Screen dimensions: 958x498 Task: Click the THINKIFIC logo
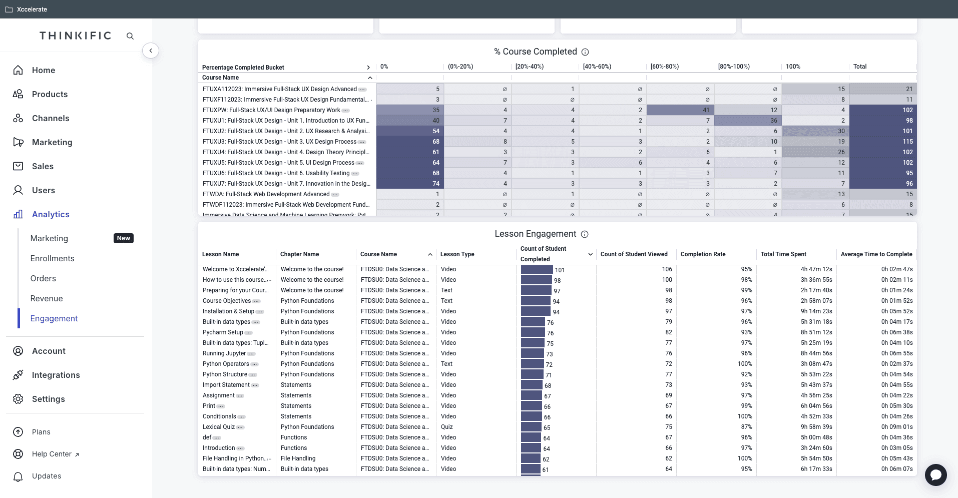pos(76,36)
